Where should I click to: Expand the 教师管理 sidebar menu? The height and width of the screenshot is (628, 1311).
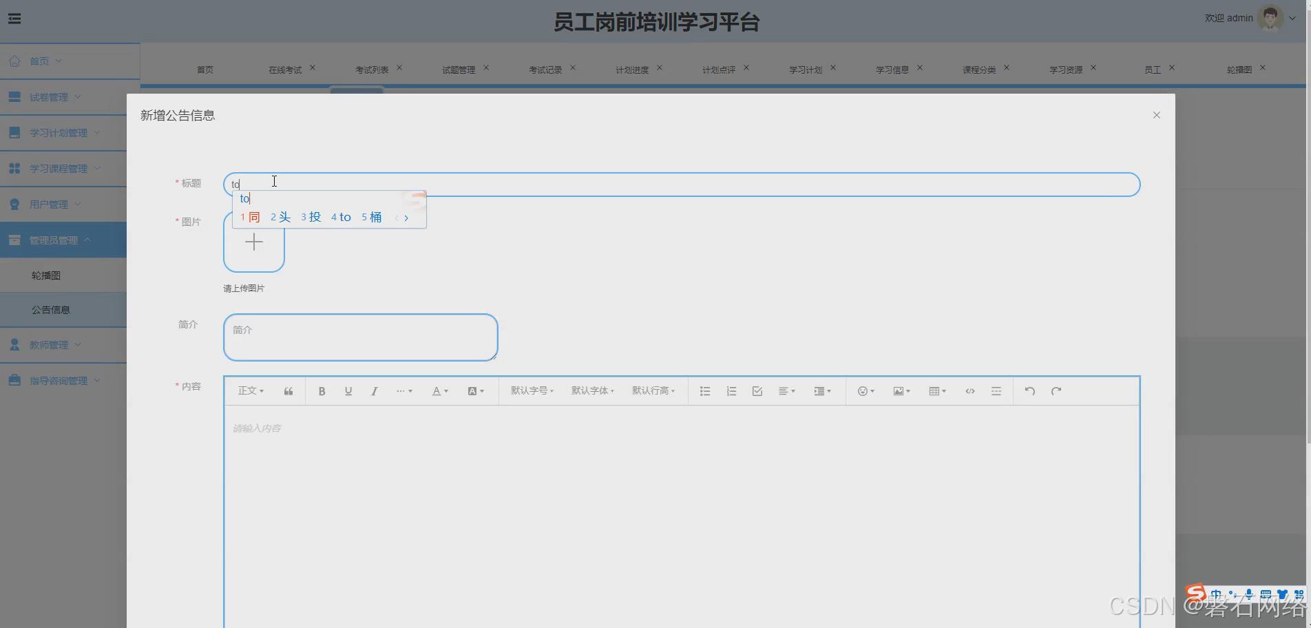tap(63, 345)
